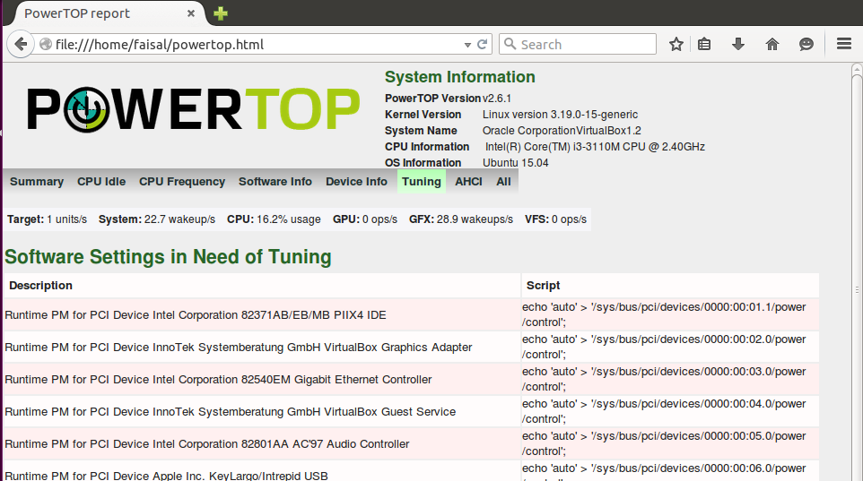Show the All tab

point(503,182)
